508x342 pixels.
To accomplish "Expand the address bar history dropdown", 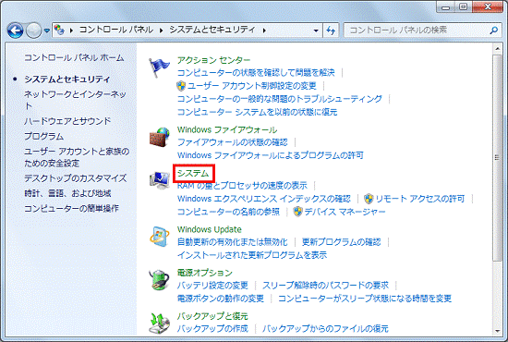I will click(x=316, y=31).
